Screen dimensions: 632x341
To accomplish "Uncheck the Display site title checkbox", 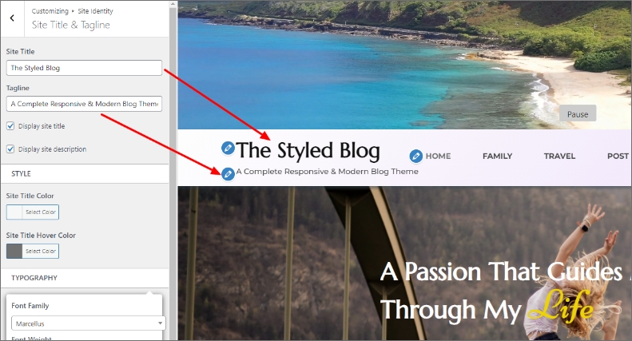I will coord(10,126).
